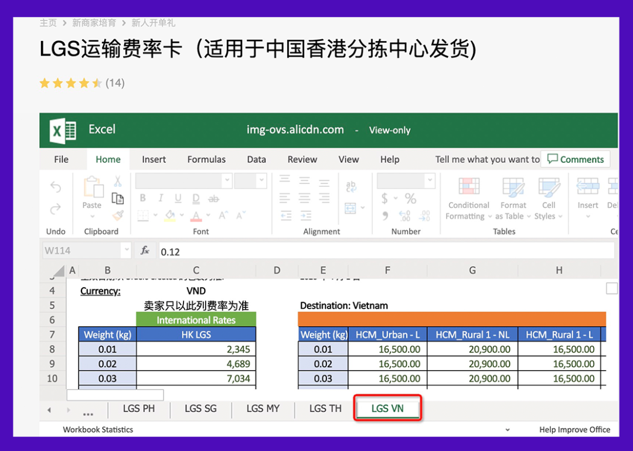633x451 pixels.
Task: Click the dollar Currency format icon
Action: (384, 198)
